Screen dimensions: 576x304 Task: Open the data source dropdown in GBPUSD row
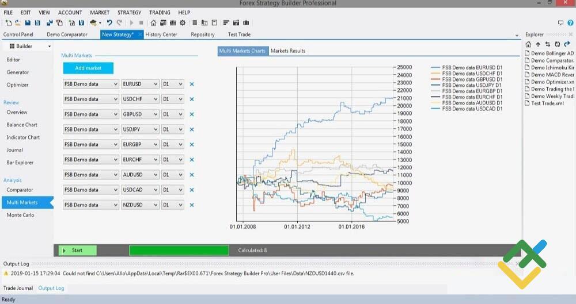[91, 114]
